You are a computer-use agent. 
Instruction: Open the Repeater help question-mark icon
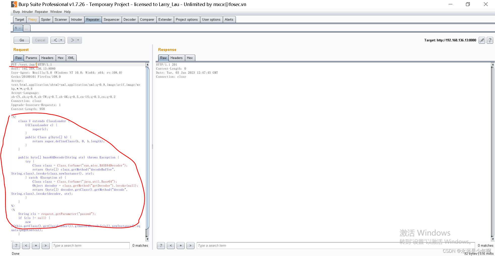pyautogui.click(x=490, y=40)
